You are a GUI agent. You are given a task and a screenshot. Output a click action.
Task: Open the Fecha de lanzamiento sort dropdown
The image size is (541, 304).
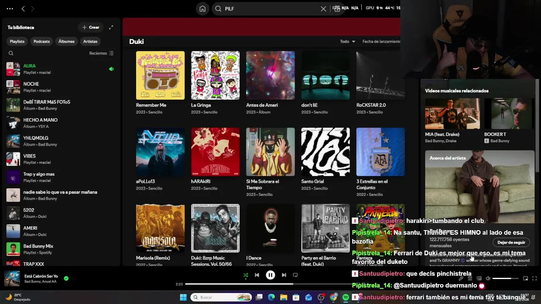pos(381,41)
